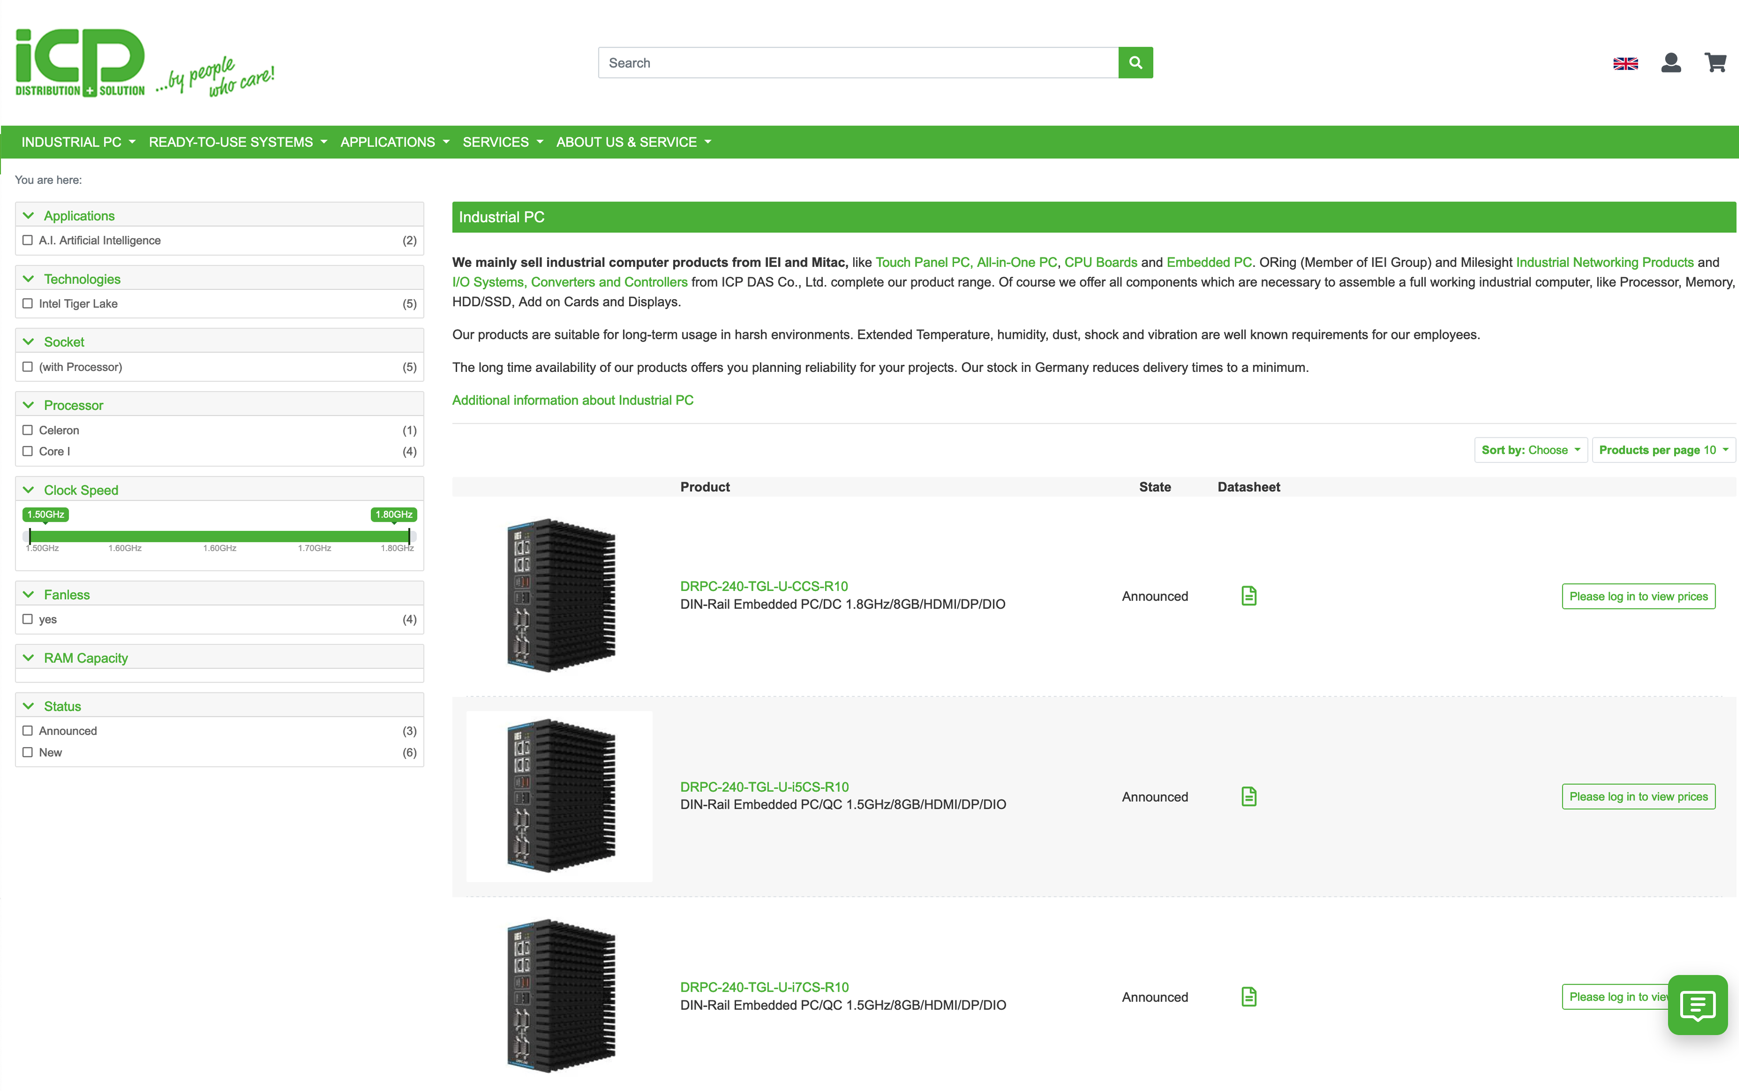The width and height of the screenshot is (1739, 1091).
Task: Open the DRPC-240-TGL-U-i7CS-R10 product thumbnail
Action: (560, 996)
